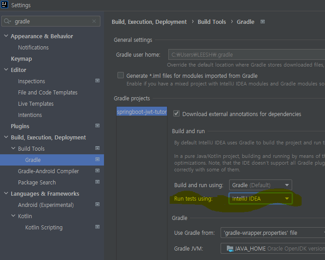Collapse the Kotlin node
325x260 pixels.
[13, 215]
